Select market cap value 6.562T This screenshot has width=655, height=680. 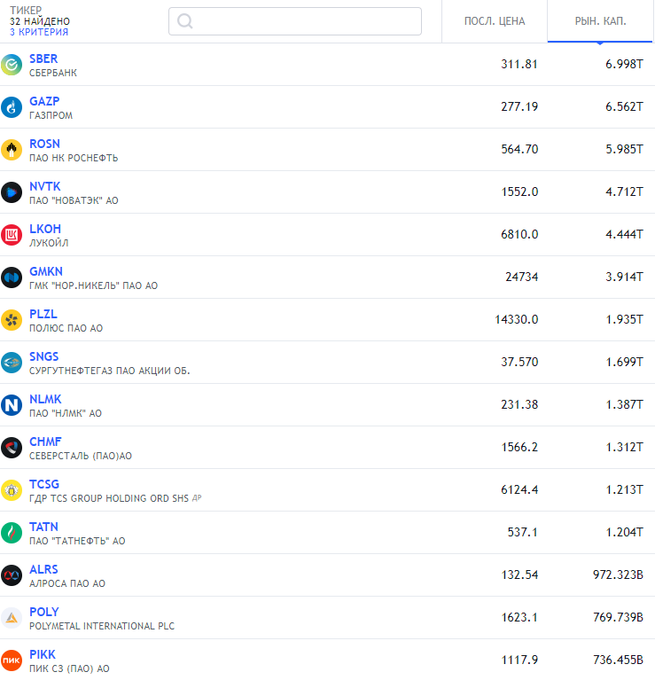624,106
